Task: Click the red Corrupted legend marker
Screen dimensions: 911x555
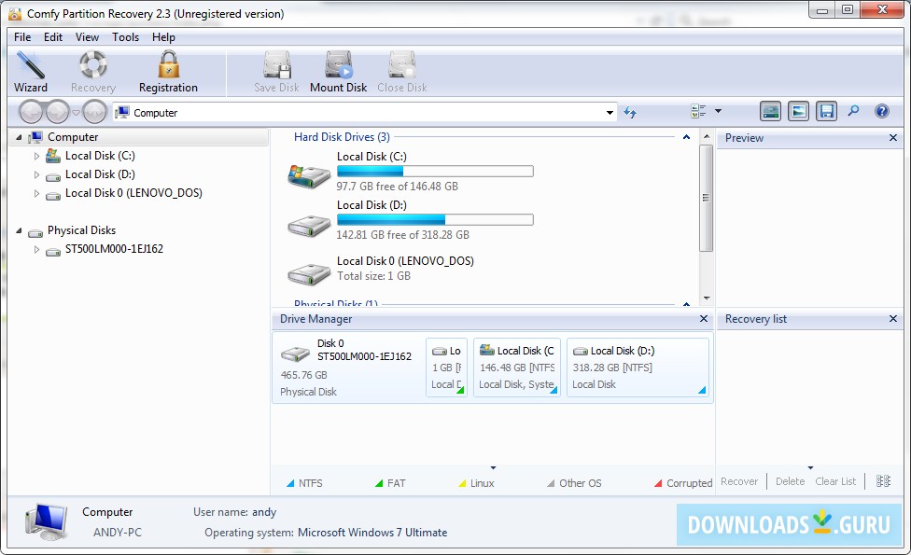Action: tap(658, 483)
